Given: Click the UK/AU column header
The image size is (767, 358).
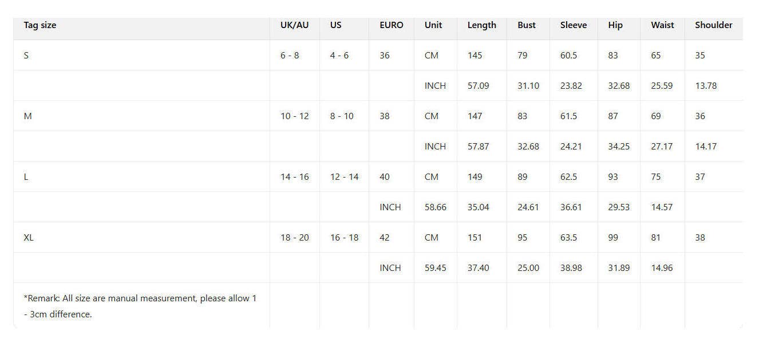Looking at the screenshot, I should 294,25.
